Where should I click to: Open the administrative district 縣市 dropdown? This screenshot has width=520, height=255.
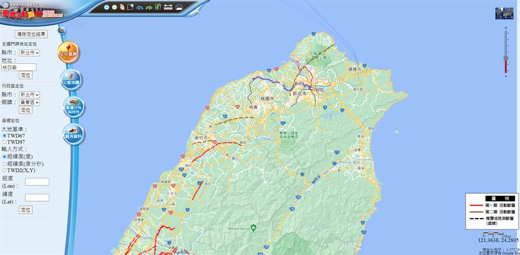coord(29,95)
